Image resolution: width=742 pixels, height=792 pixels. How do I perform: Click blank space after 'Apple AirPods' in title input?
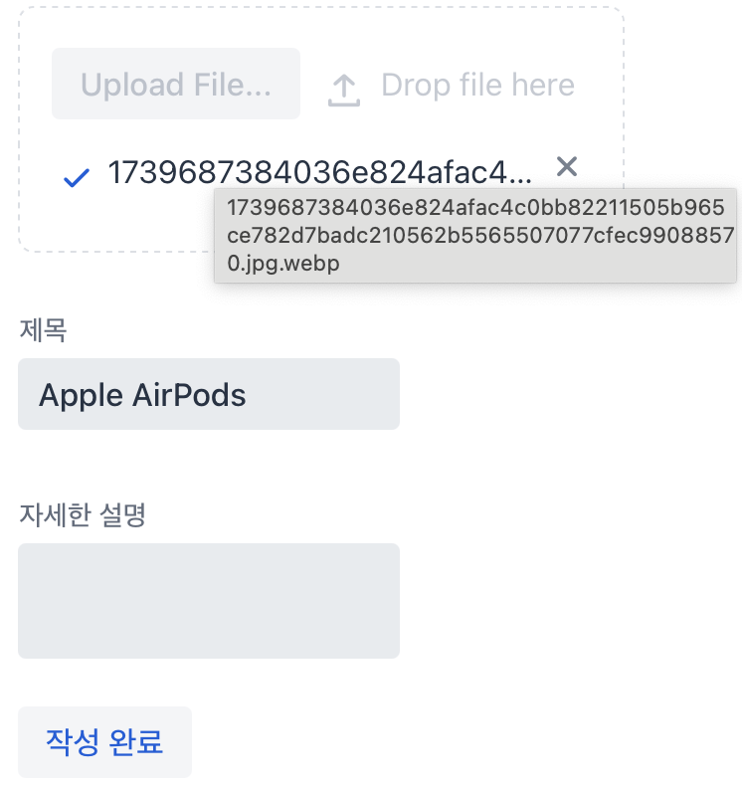(323, 394)
